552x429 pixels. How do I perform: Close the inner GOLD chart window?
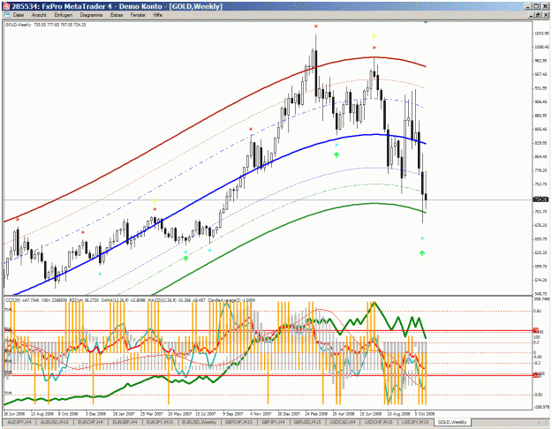[x=545, y=15]
